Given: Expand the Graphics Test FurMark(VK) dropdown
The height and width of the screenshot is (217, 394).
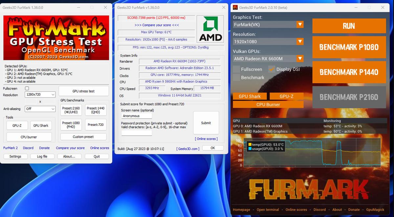Looking at the screenshot, I should pos(268,25).
